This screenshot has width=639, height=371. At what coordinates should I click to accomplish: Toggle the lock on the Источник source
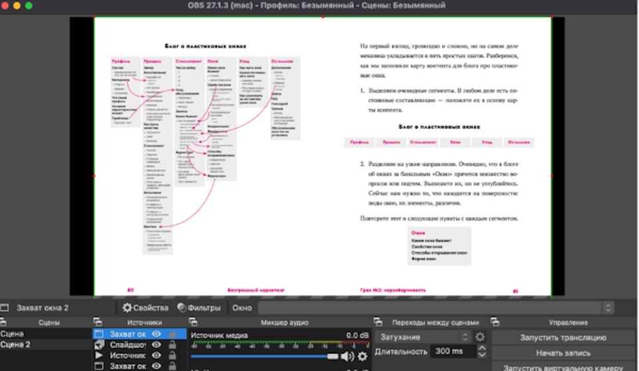pyautogui.click(x=172, y=356)
